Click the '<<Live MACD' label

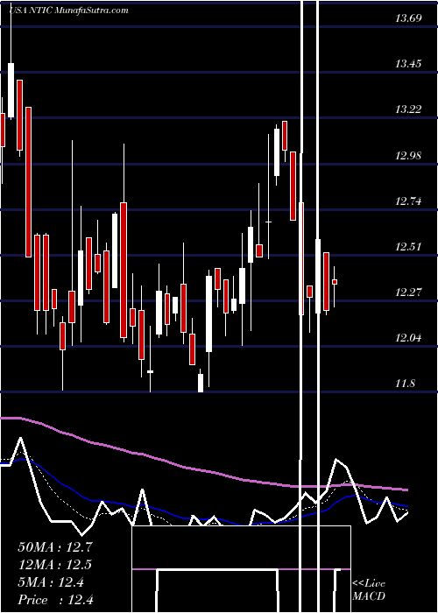[369, 590]
